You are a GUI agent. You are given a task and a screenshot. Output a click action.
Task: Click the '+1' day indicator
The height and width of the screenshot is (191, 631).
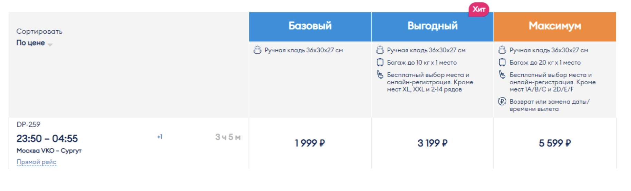[159, 137]
